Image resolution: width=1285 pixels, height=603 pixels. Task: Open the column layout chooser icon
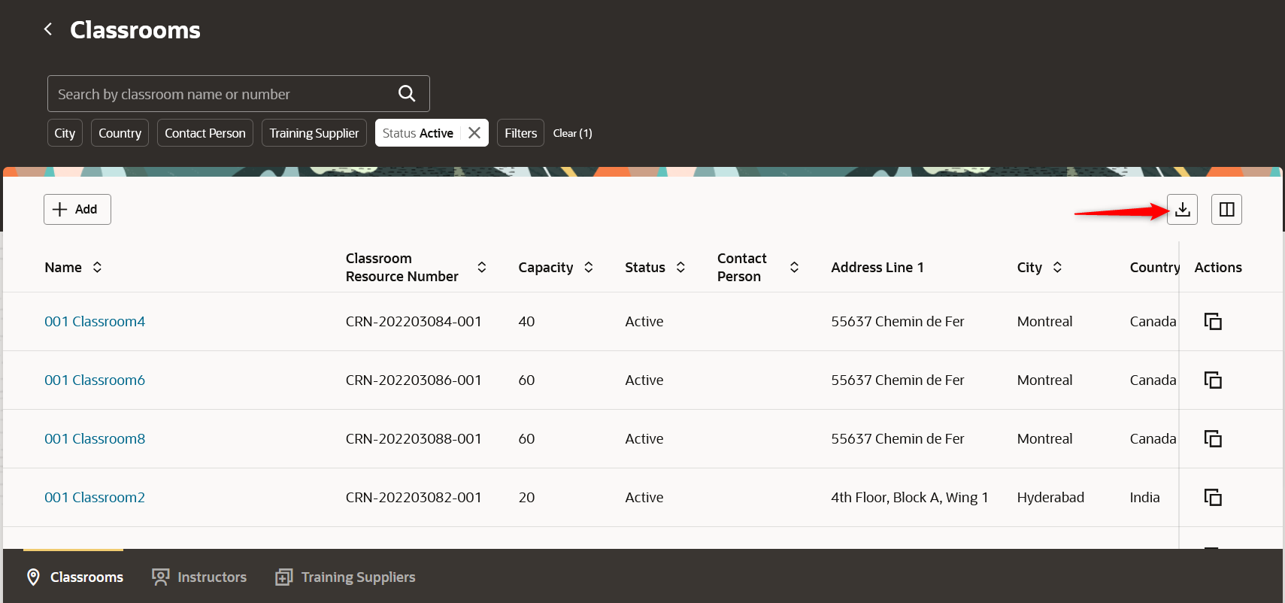1226,209
